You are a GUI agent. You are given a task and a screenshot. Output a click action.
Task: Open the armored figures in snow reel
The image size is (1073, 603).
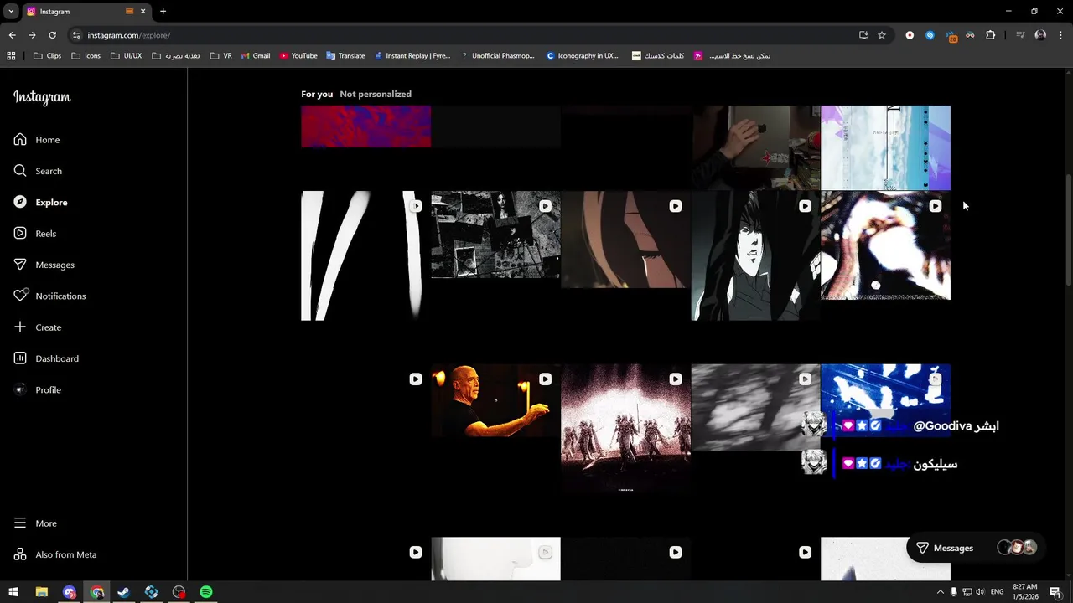click(x=625, y=427)
